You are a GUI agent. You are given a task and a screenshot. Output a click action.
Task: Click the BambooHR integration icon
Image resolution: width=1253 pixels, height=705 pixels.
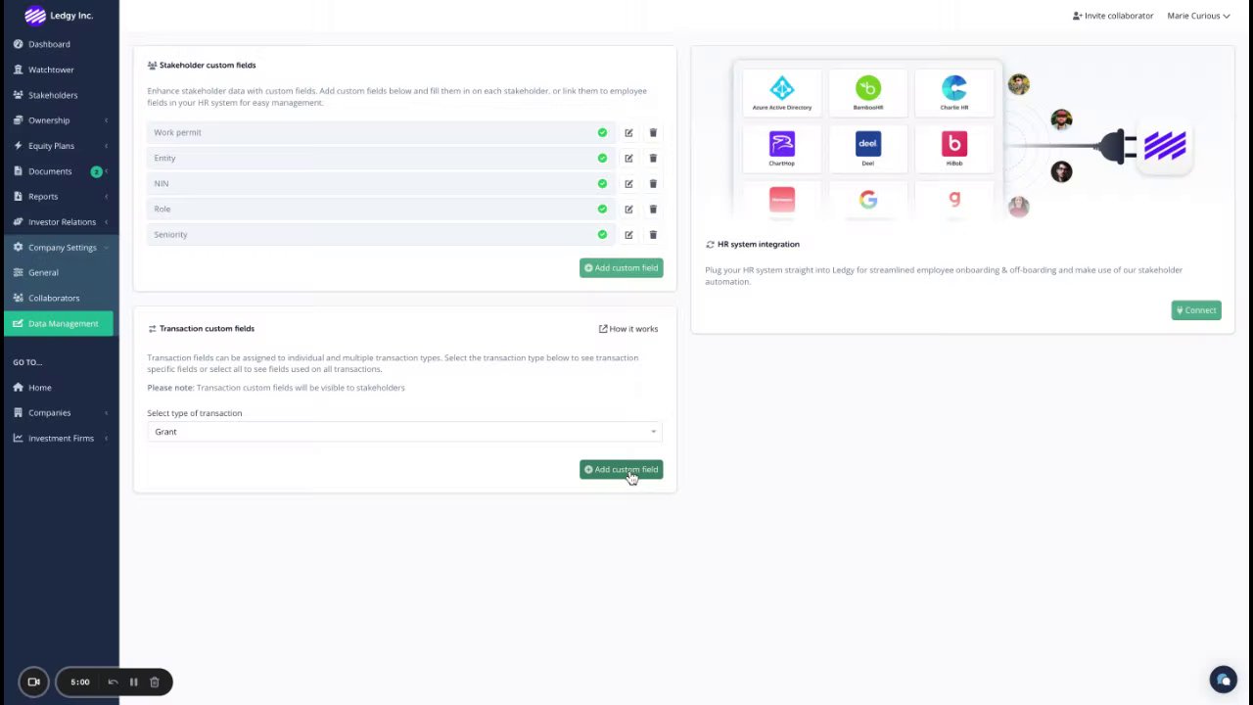pyautogui.click(x=868, y=88)
